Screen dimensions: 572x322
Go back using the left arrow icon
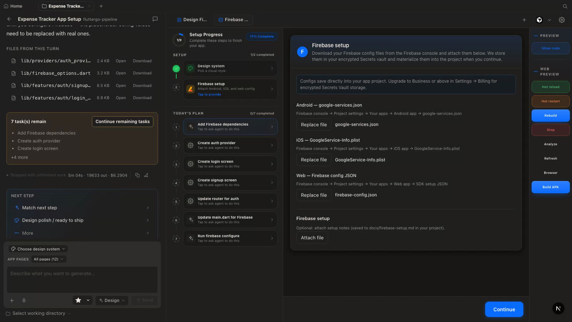[9, 19]
